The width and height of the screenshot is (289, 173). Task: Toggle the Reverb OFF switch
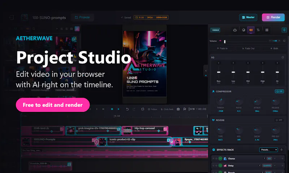point(279,120)
